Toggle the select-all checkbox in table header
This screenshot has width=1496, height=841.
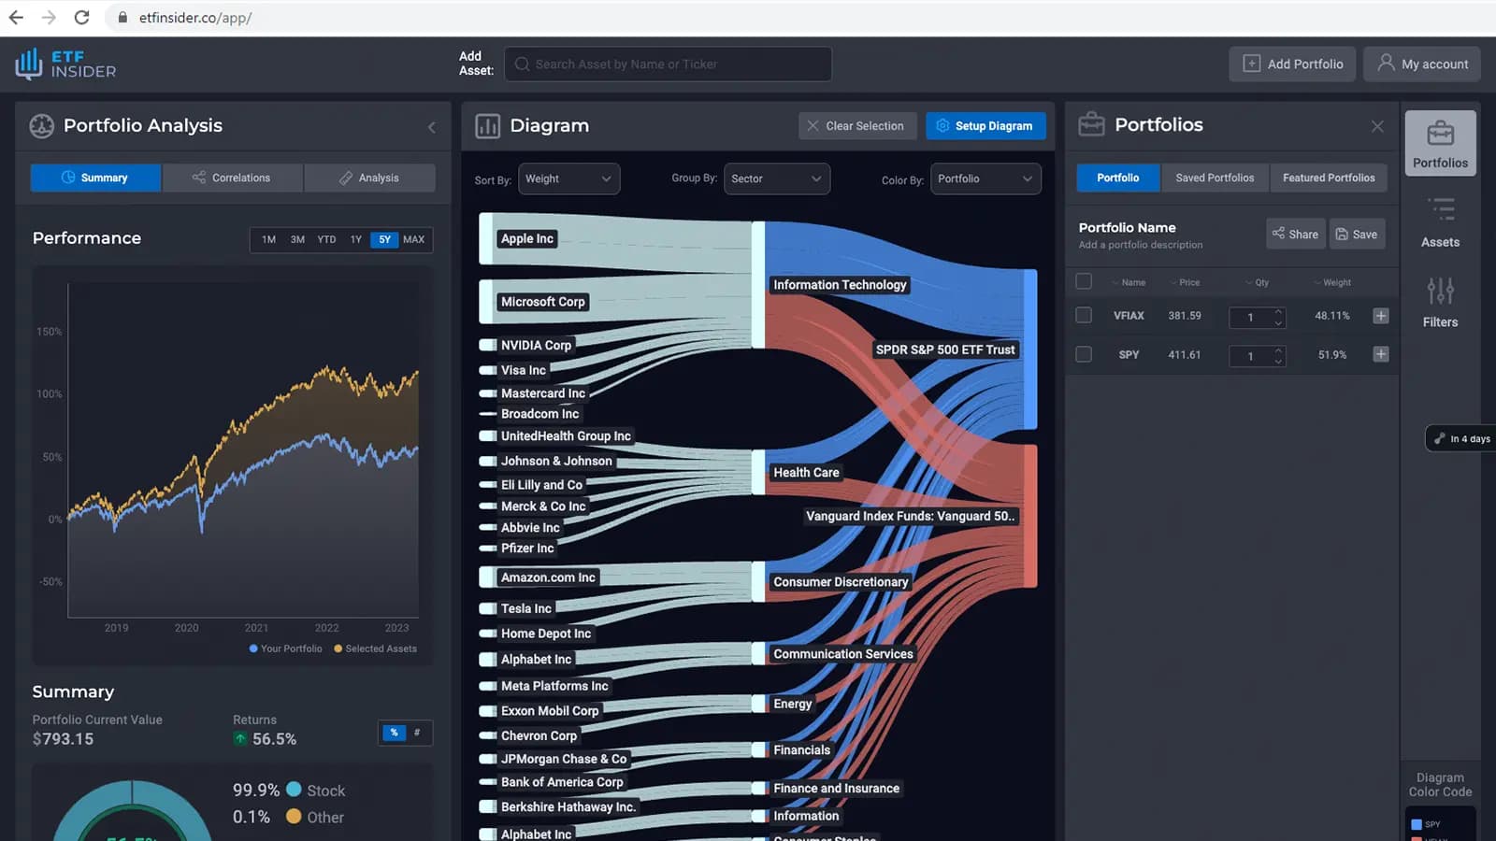pos(1084,281)
